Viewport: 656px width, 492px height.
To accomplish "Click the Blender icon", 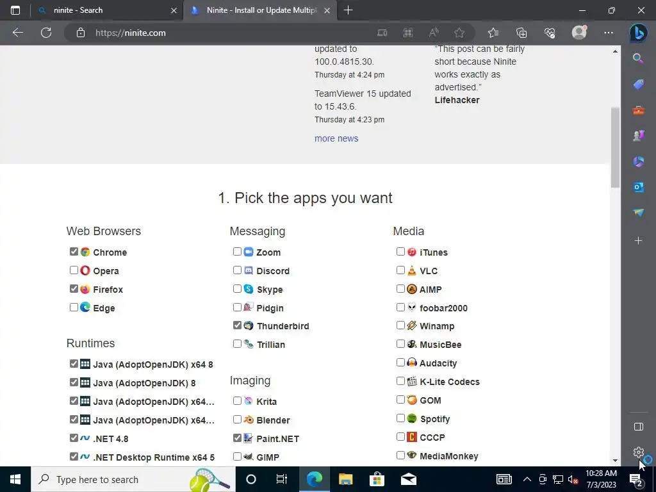I will (x=249, y=419).
